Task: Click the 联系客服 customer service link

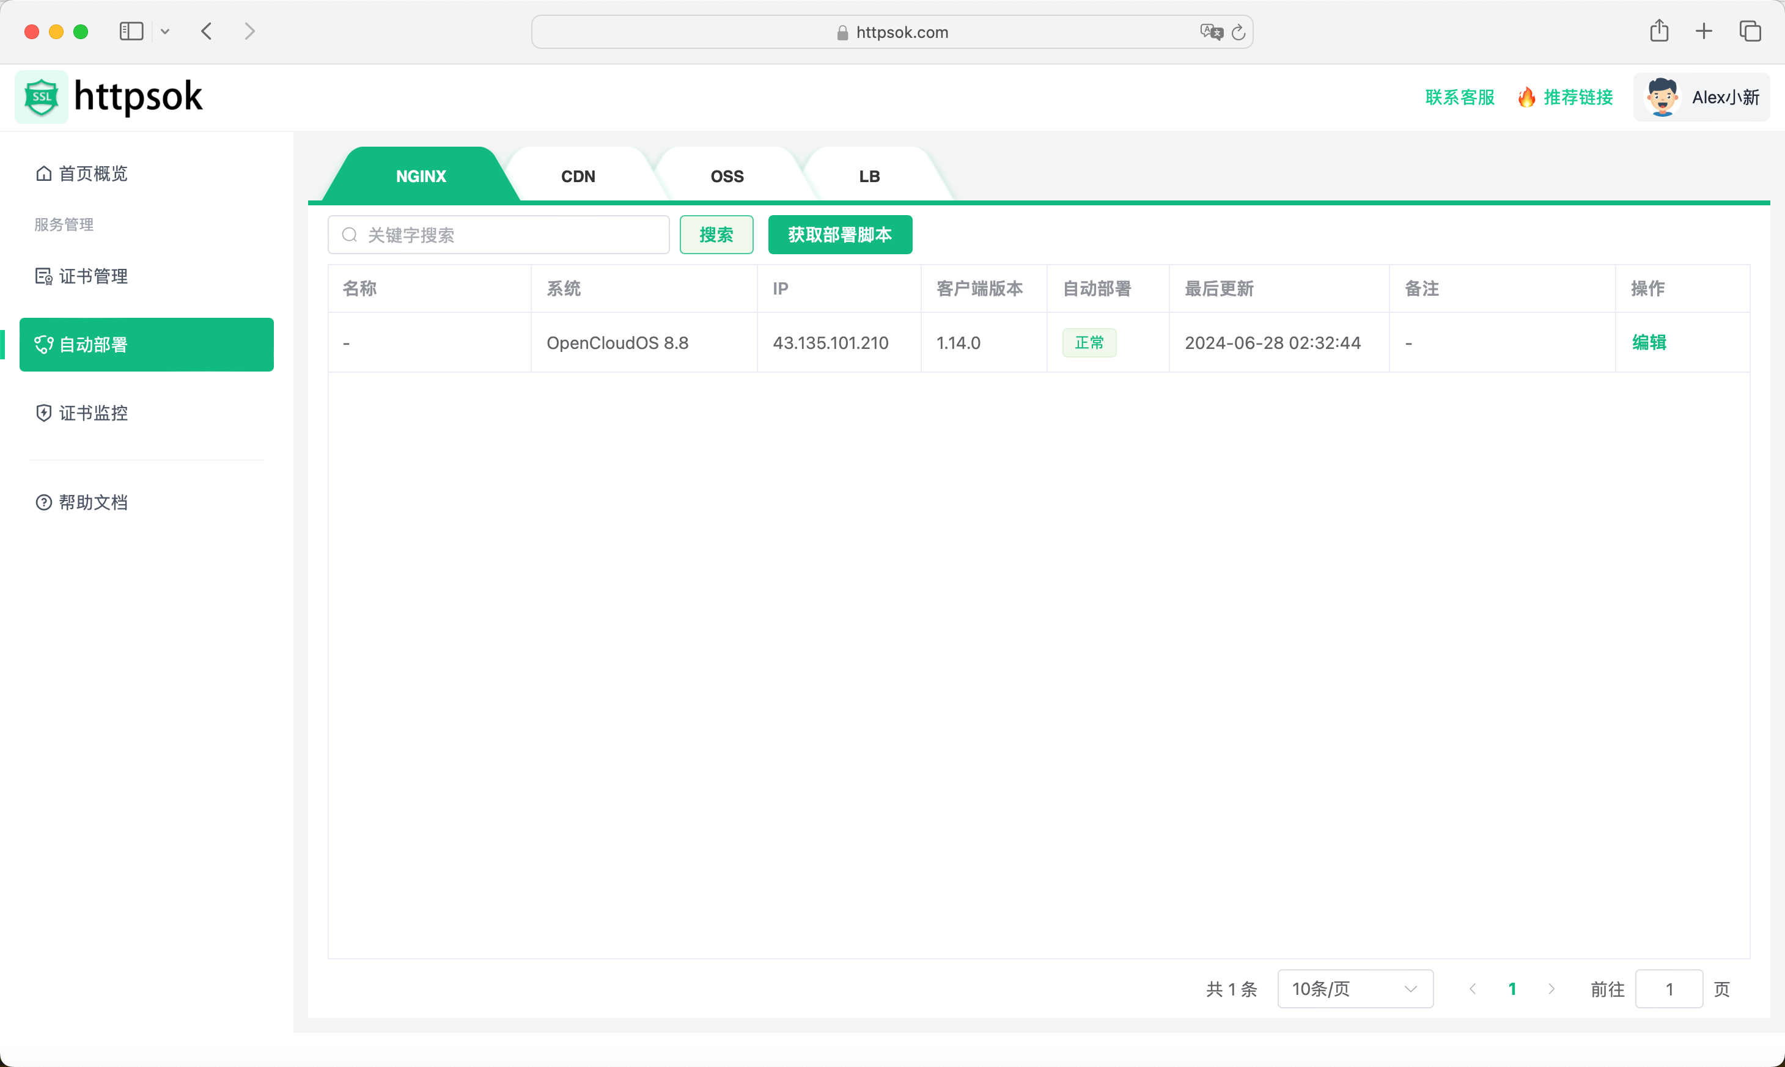Action: [x=1459, y=97]
